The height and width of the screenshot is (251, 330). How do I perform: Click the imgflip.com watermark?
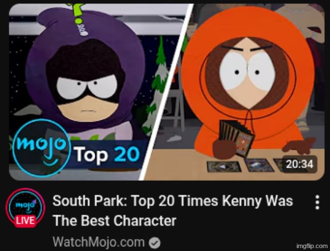312,246
